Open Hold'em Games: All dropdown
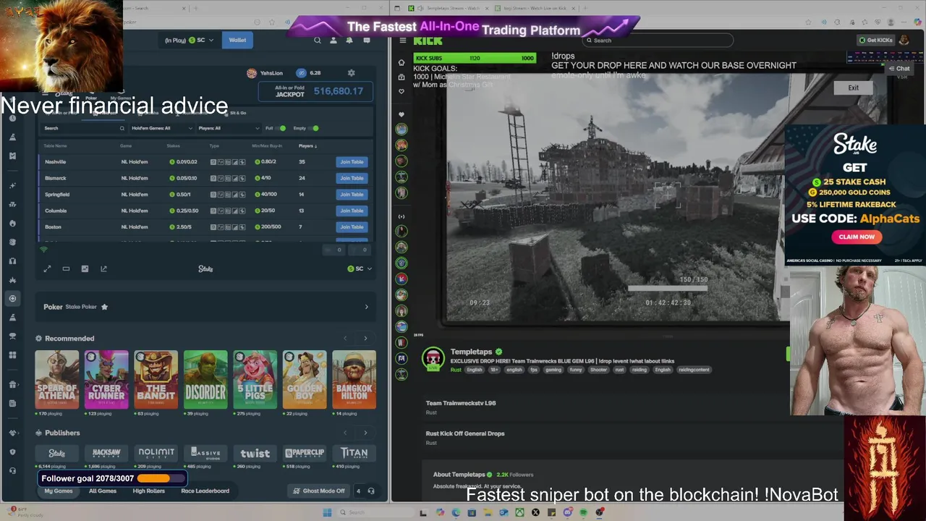The height and width of the screenshot is (521, 926). coord(162,128)
